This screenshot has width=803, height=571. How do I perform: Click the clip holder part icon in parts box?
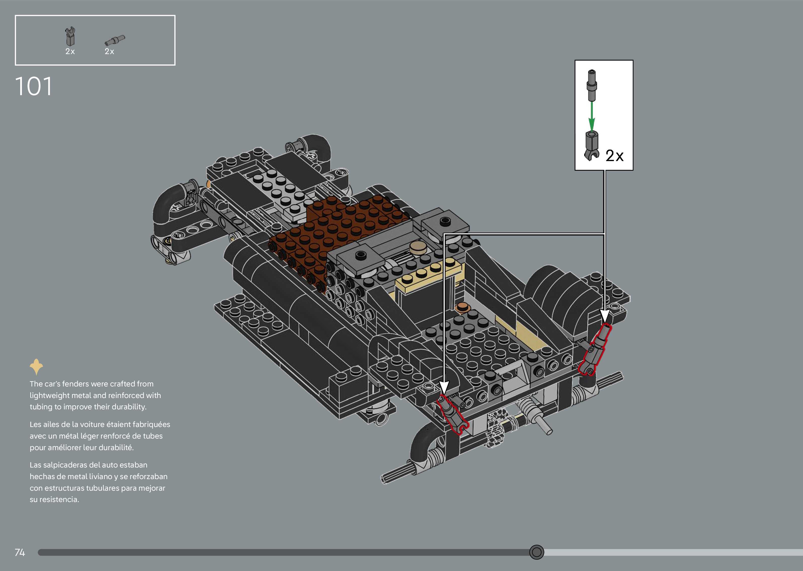pos(70,37)
